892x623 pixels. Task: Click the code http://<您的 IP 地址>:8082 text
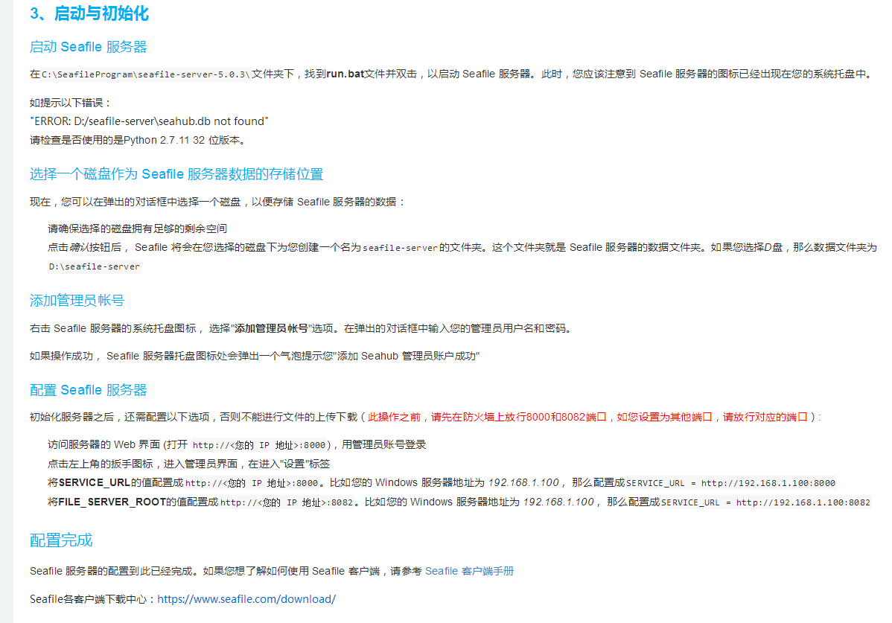click(x=287, y=502)
